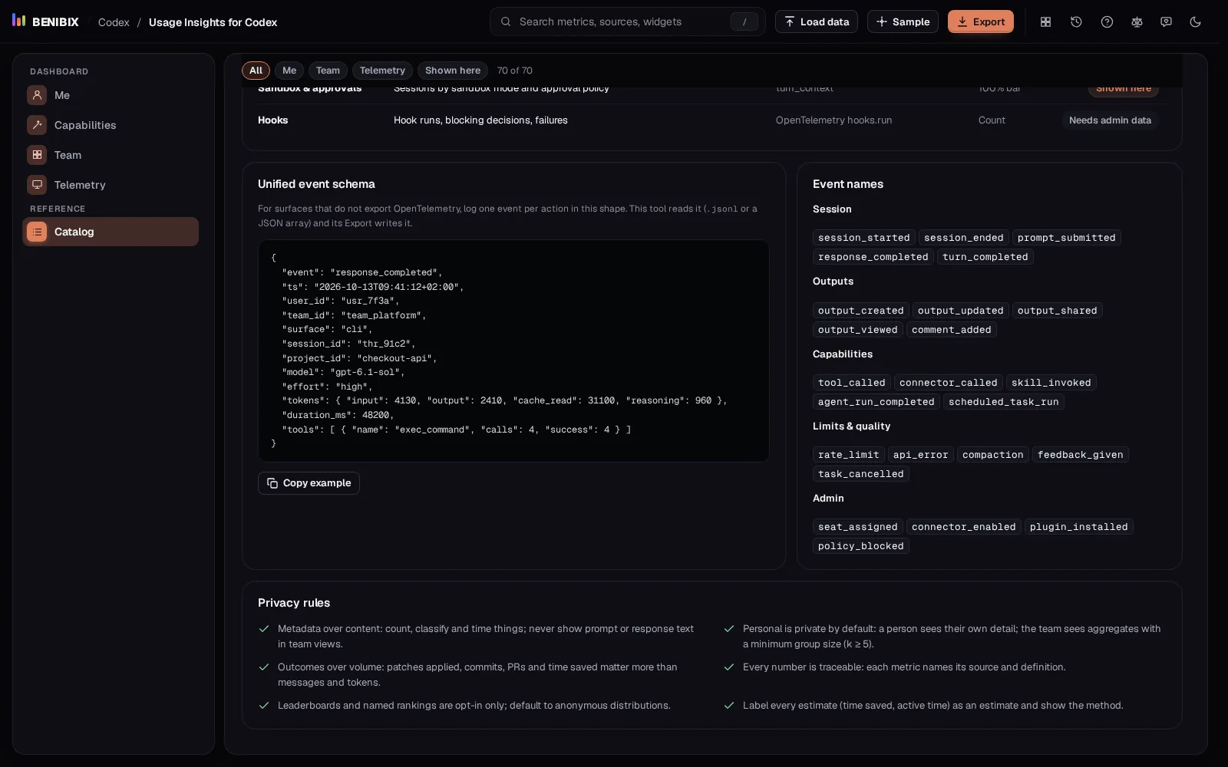Click the search magnifier icon
The height and width of the screenshot is (767, 1228).
506,21
